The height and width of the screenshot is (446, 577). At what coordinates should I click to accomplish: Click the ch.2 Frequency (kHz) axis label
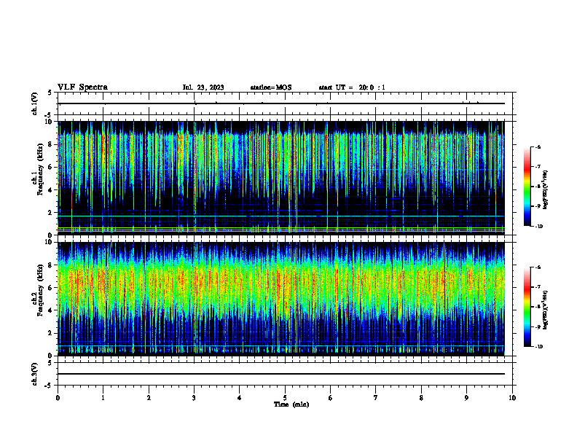pos(38,290)
